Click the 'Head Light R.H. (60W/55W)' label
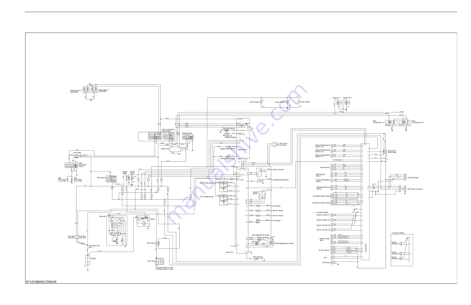Viewport: 471px width, 305px height. pos(76,91)
